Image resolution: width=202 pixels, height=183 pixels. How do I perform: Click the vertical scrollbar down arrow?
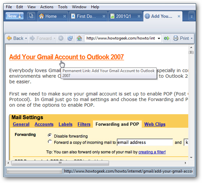tap(191, 157)
